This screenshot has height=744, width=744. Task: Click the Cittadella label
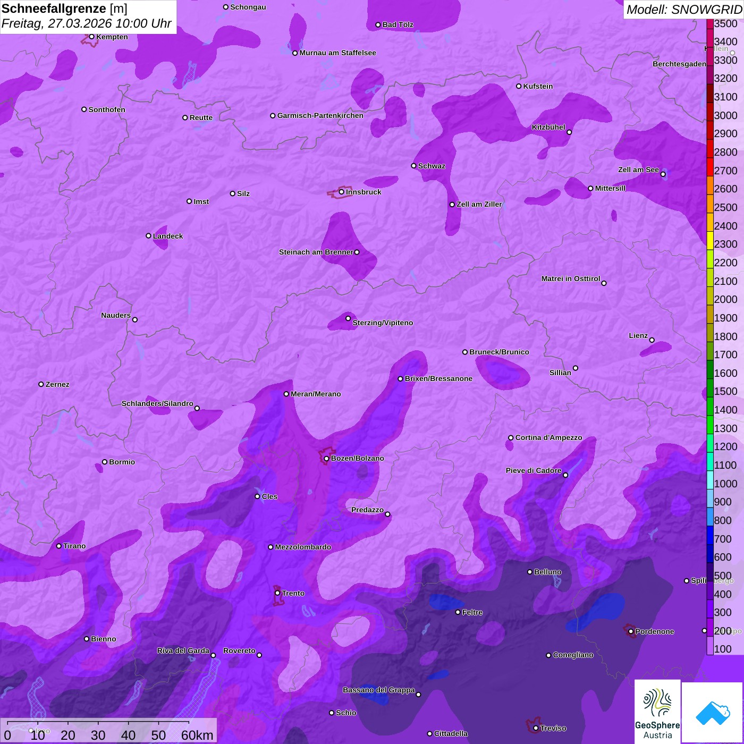coord(451,733)
